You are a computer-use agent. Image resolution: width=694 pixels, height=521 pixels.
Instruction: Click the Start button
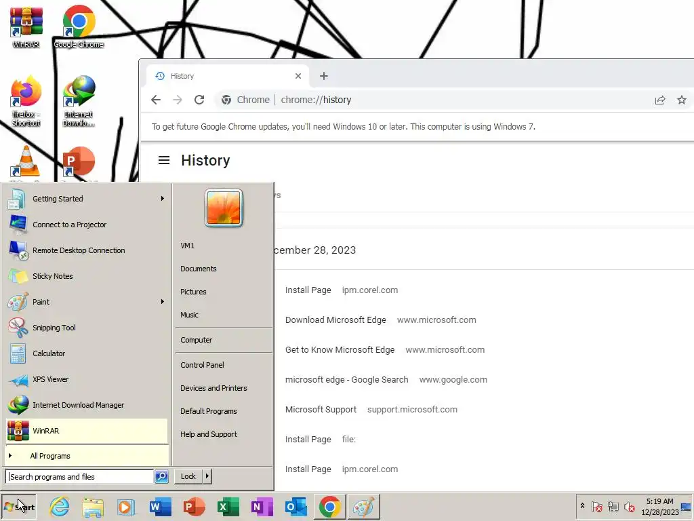click(x=18, y=507)
